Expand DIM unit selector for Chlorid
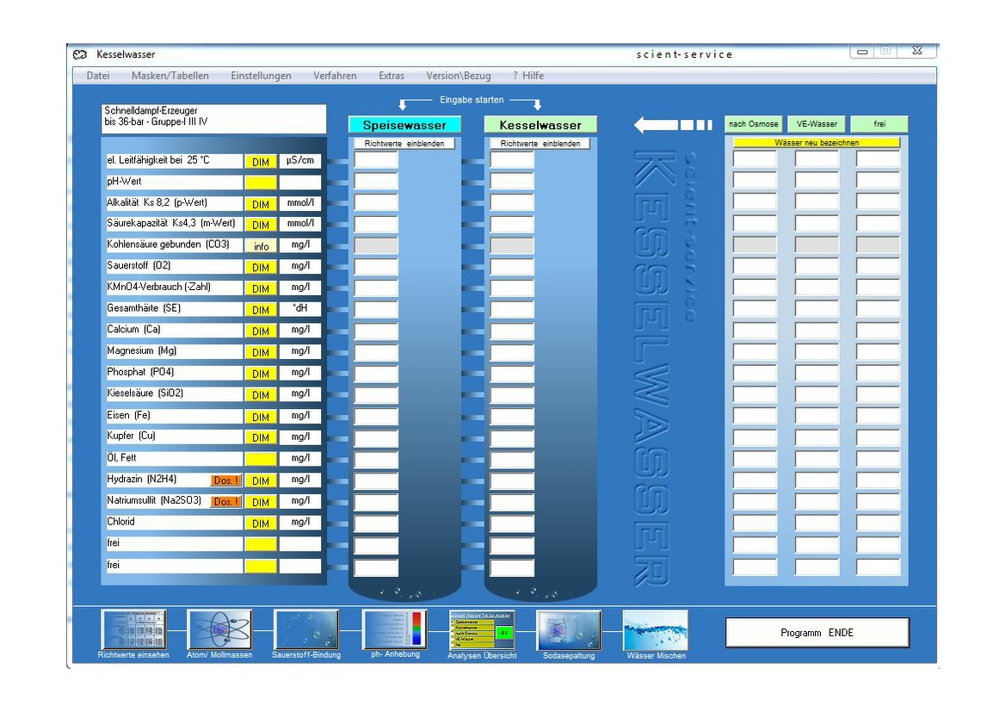Image resolution: width=1006 pixels, height=712 pixels. [x=261, y=523]
